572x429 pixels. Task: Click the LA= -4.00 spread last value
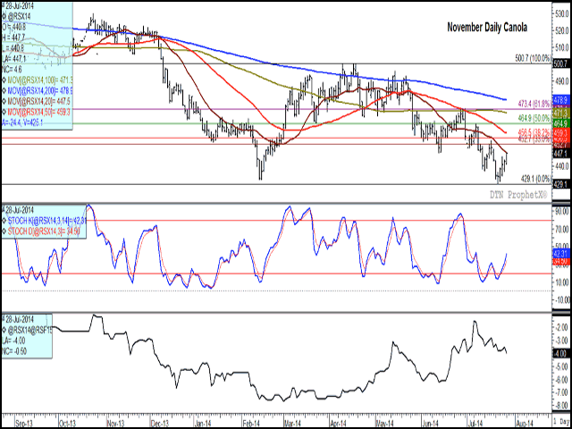tap(14, 341)
